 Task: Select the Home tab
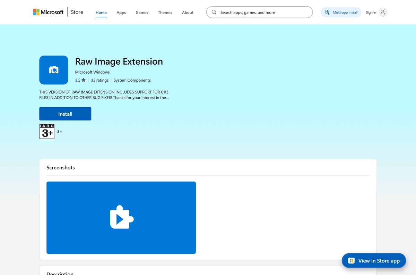(101, 12)
